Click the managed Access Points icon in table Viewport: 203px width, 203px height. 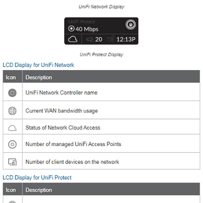[x=12, y=144]
